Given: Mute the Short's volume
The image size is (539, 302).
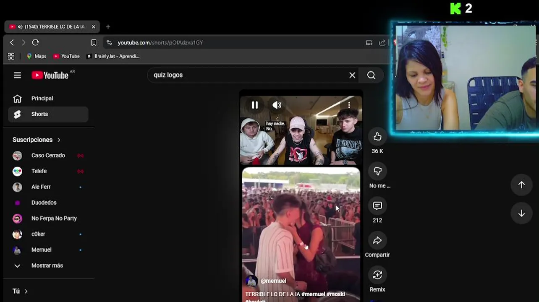Looking at the screenshot, I should pos(277,105).
